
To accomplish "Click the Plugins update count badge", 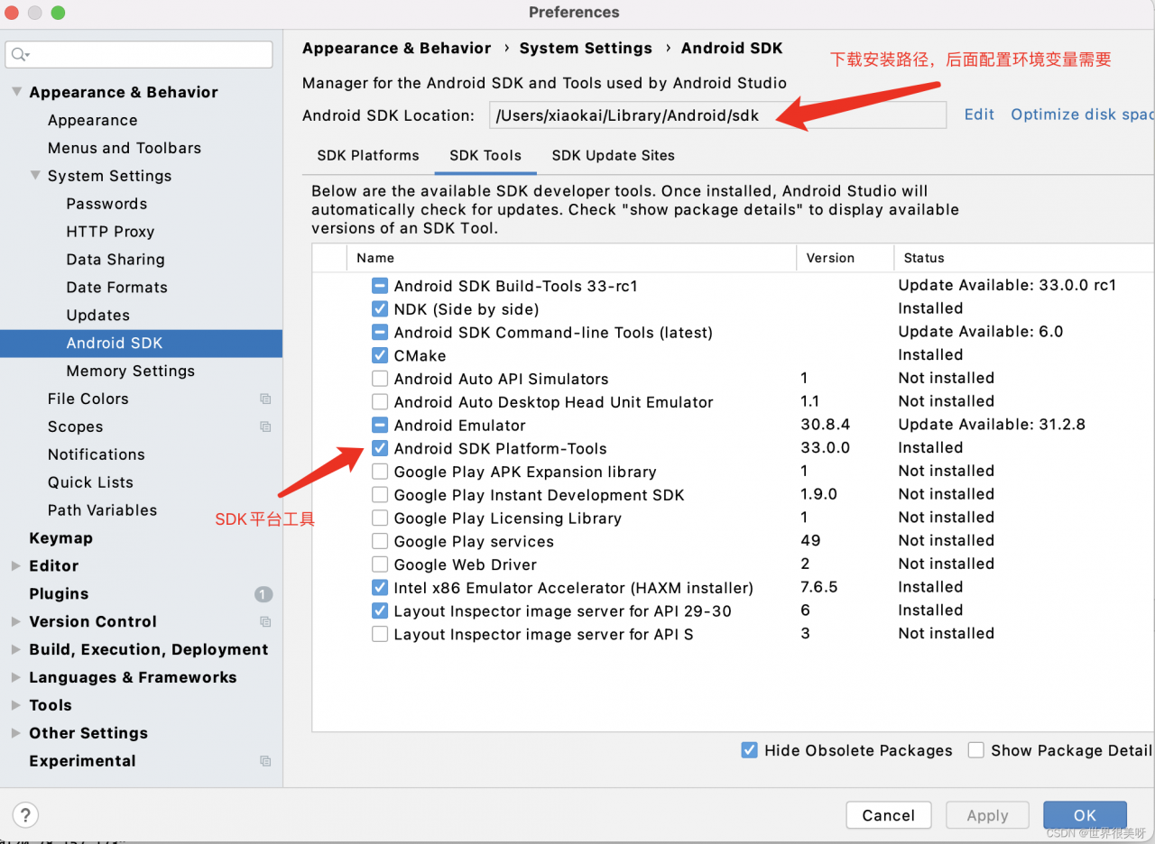I will point(263,594).
